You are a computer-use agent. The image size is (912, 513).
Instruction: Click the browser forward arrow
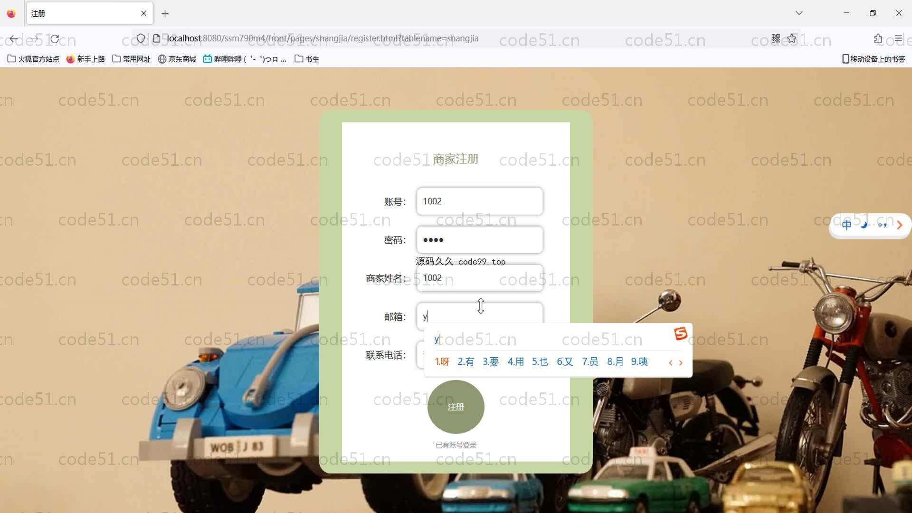click(x=34, y=38)
